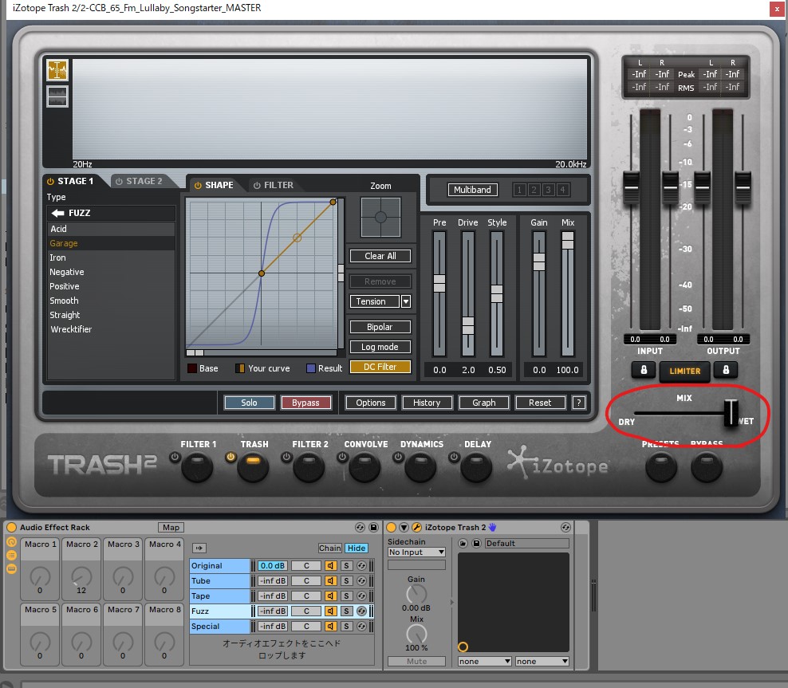Click the iZotope Trash 2 wrench icon

(x=416, y=527)
